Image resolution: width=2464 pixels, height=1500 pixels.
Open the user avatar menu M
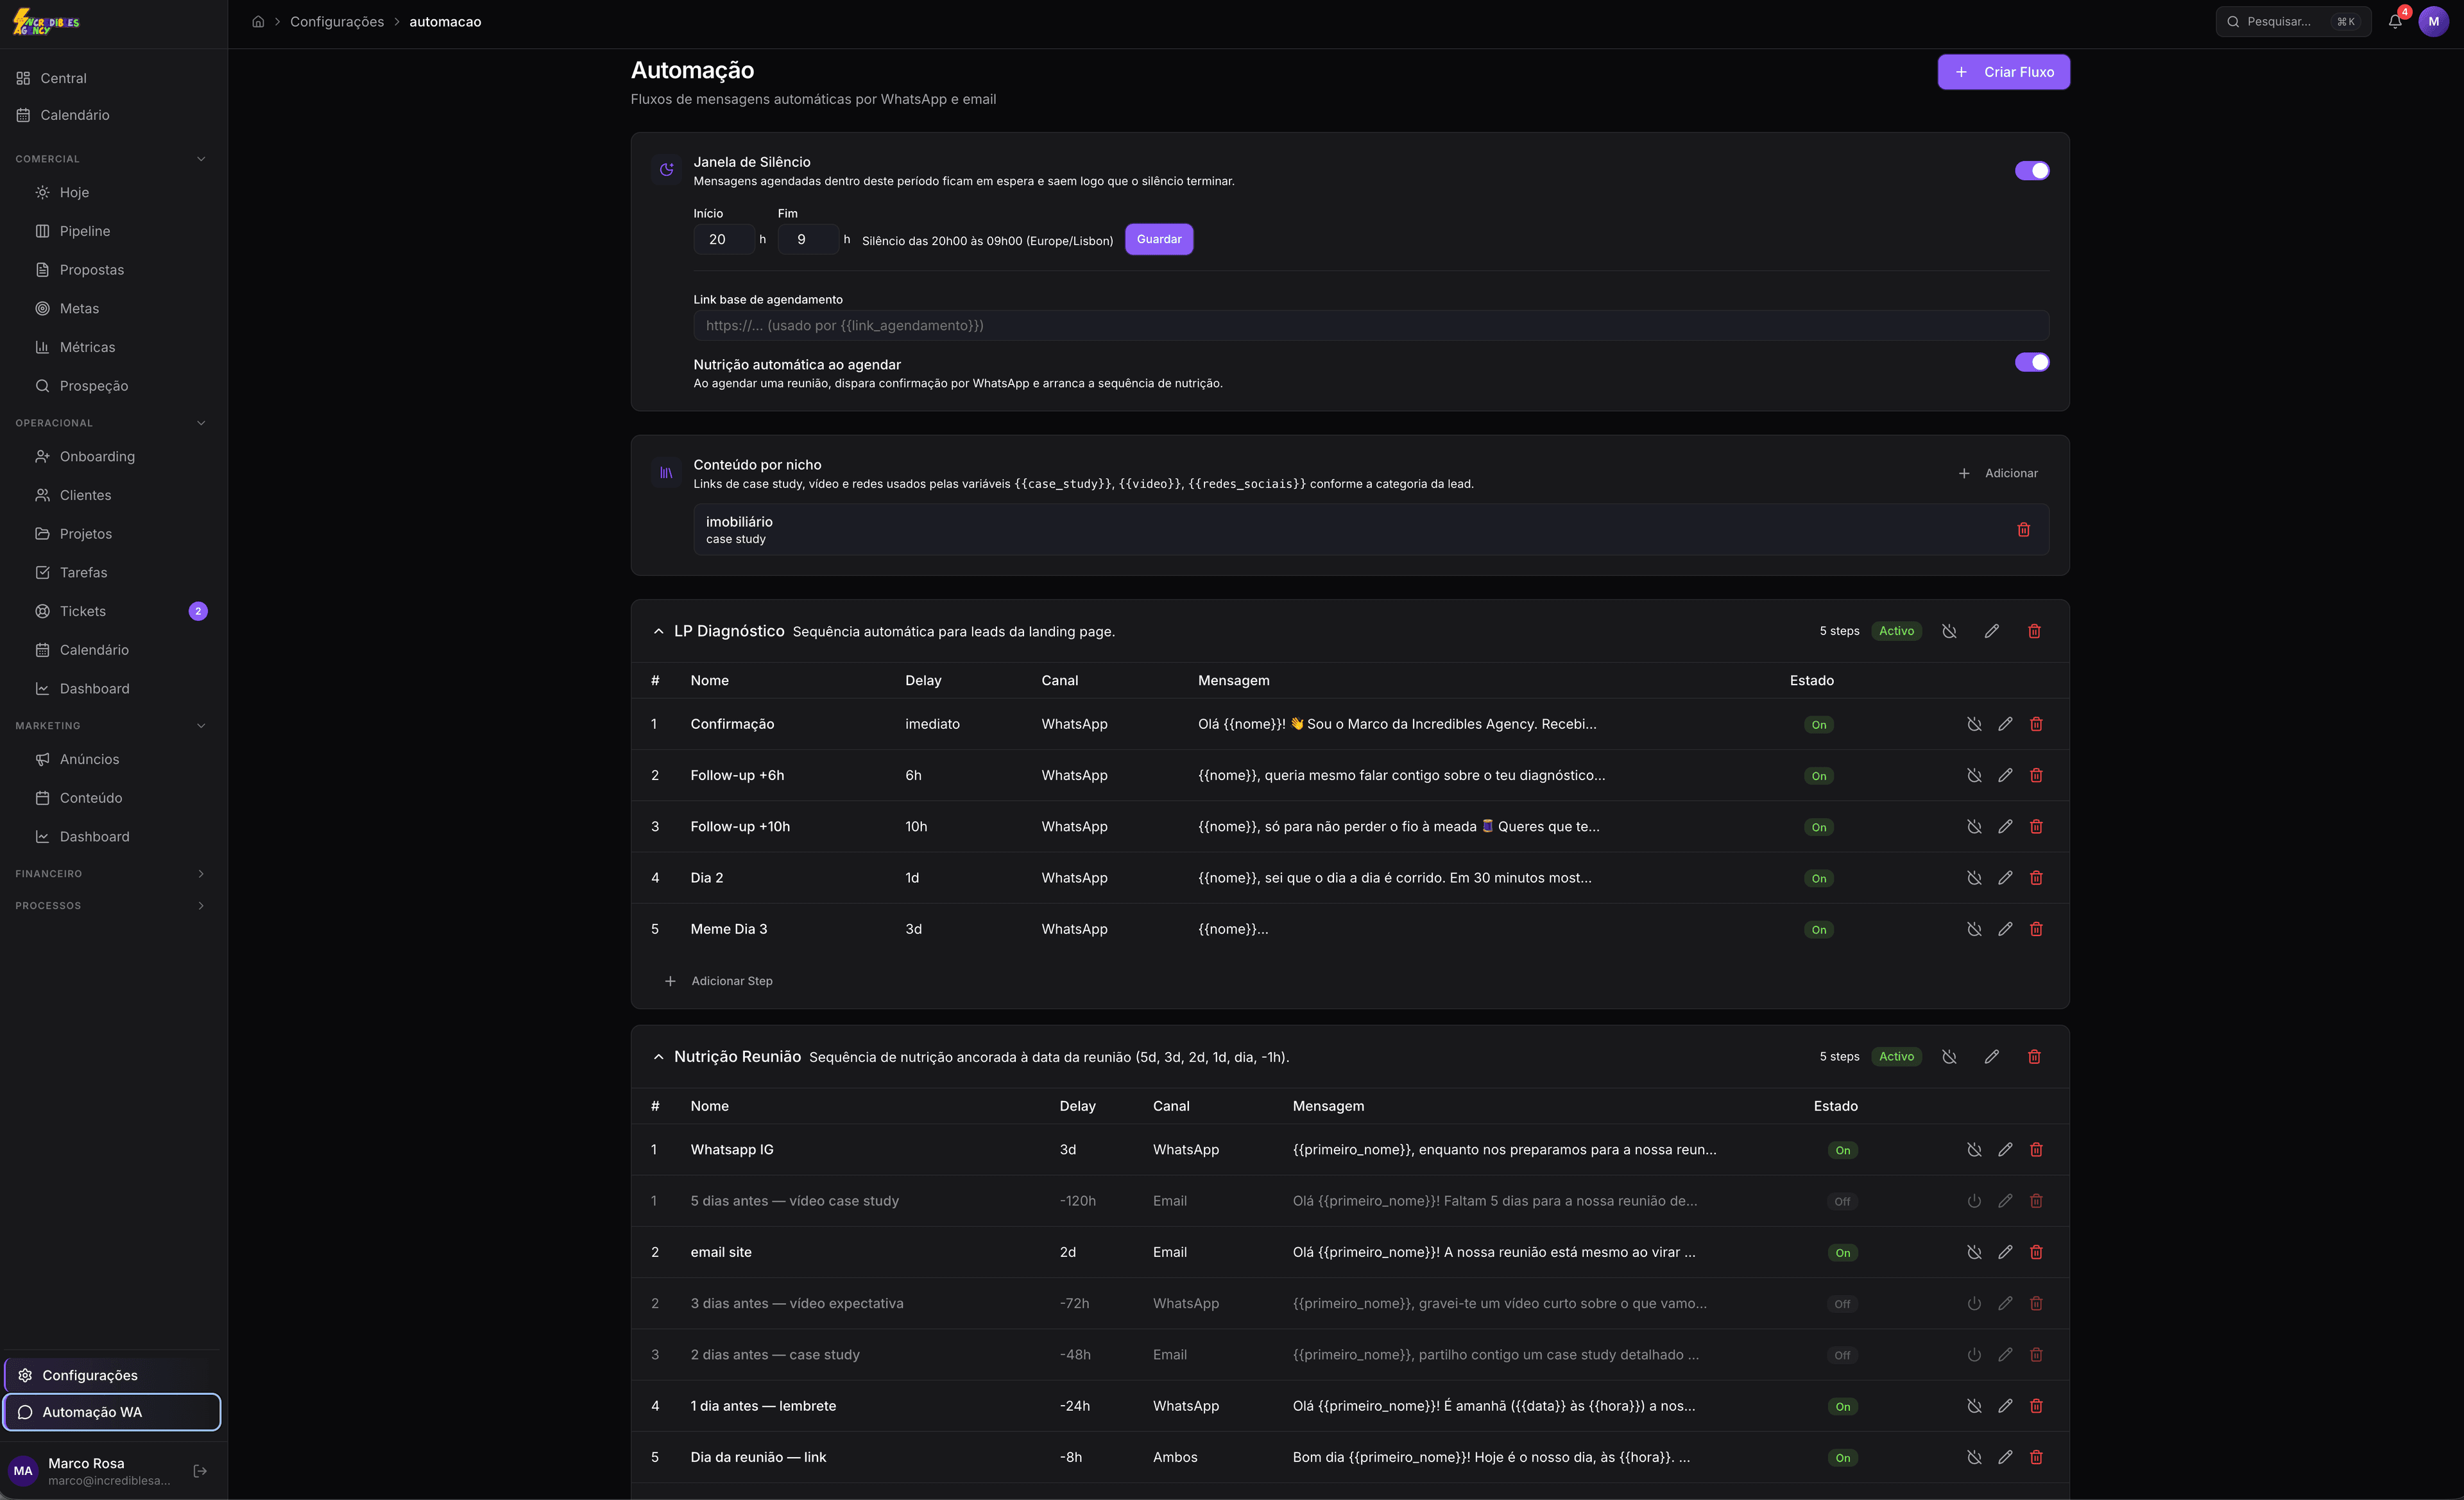click(2433, 21)
